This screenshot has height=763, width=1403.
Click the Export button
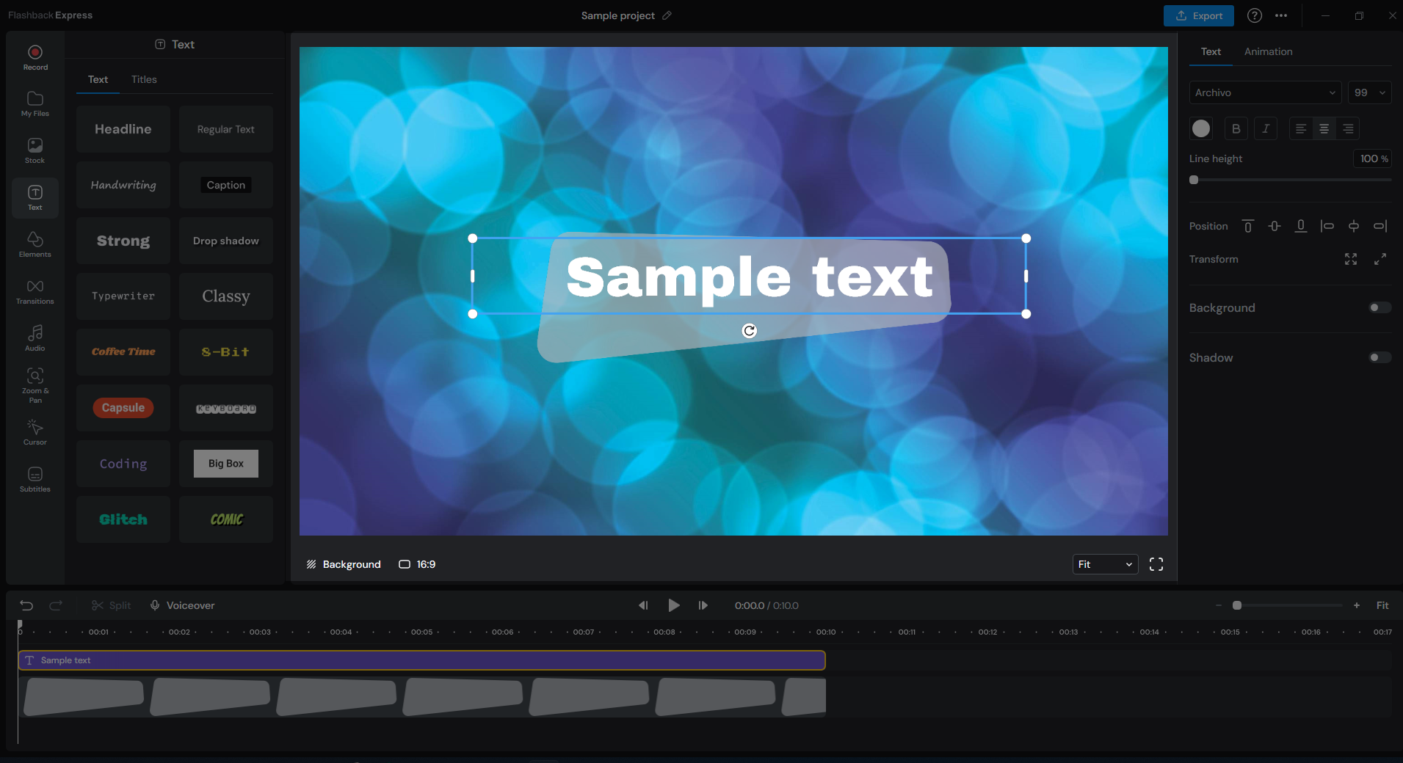(1198, 15)
